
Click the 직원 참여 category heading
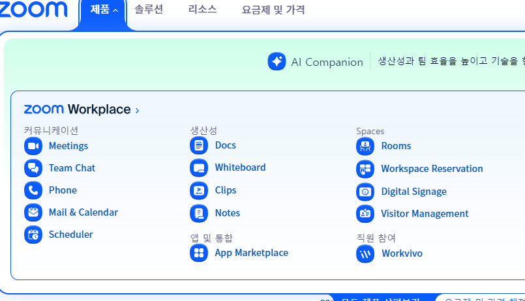[376, 238]
